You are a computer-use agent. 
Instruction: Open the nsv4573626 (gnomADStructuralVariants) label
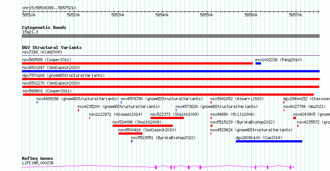coord(217,106)
